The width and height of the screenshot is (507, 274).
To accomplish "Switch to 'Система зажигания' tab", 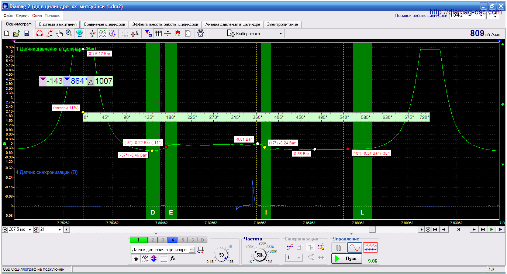I will (x=58, y=24).
